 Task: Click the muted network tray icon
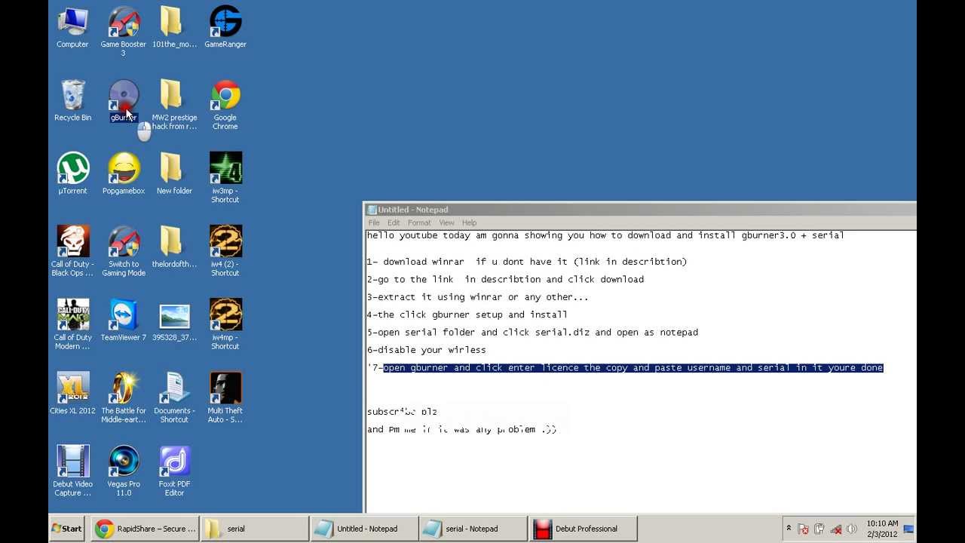(835, 528)
